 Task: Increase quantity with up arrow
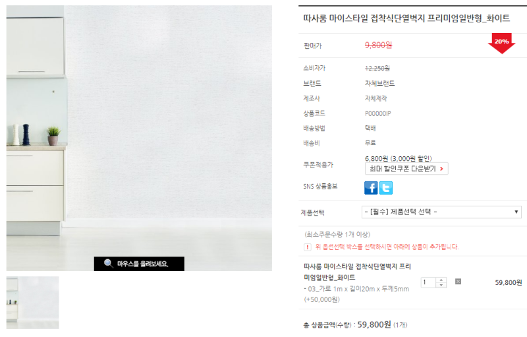[441, 280]
